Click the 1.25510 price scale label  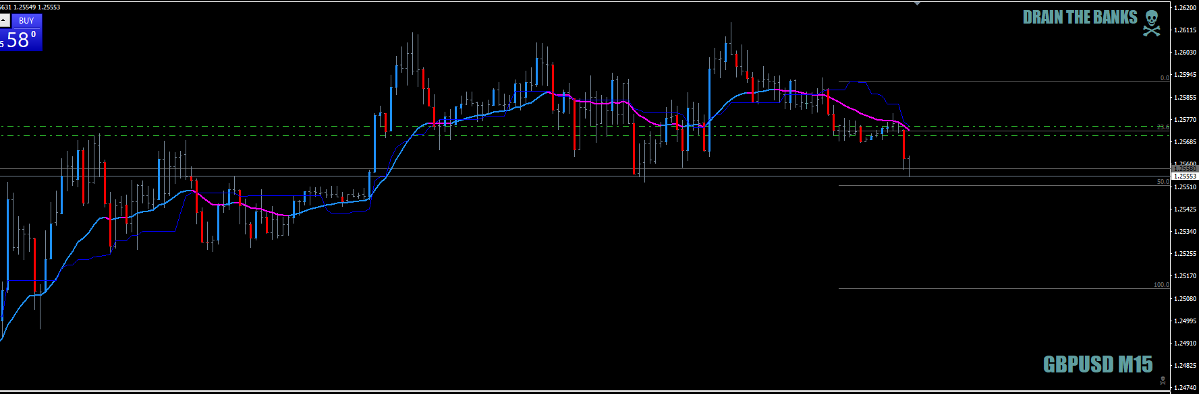point(1186,187)
